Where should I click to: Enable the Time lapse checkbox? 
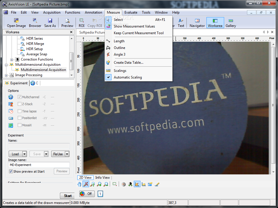click(x=19, y=111)
